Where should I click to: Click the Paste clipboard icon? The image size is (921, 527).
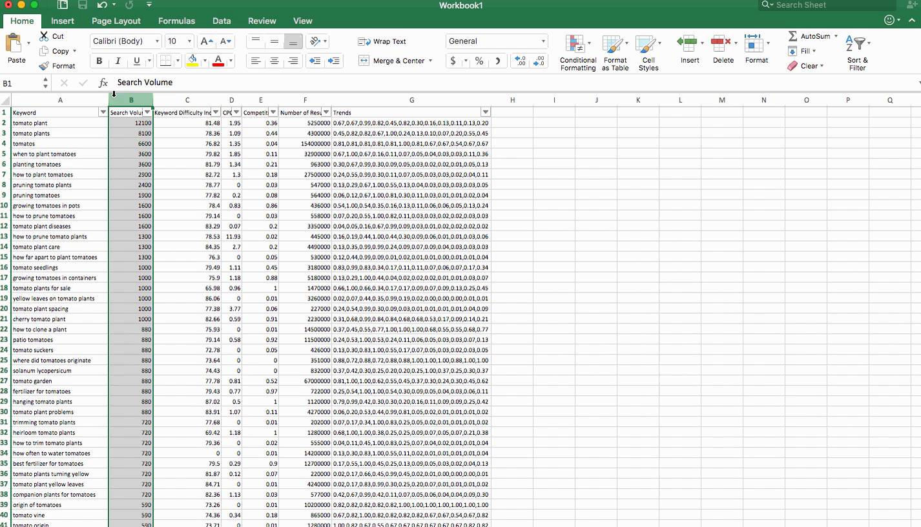pos(14,44)
